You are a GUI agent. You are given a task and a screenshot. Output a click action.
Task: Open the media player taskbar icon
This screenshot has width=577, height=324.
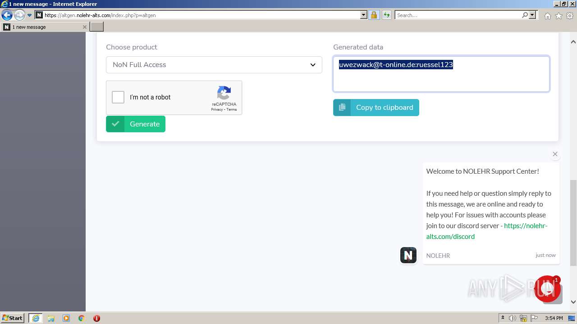point(66,318)
